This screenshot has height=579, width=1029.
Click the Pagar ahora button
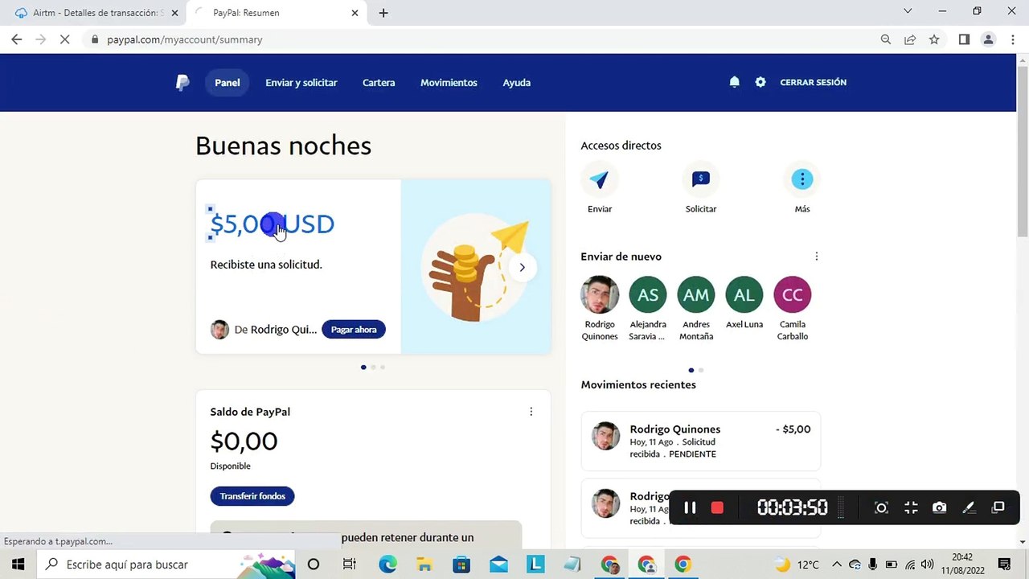click(354, 330)
